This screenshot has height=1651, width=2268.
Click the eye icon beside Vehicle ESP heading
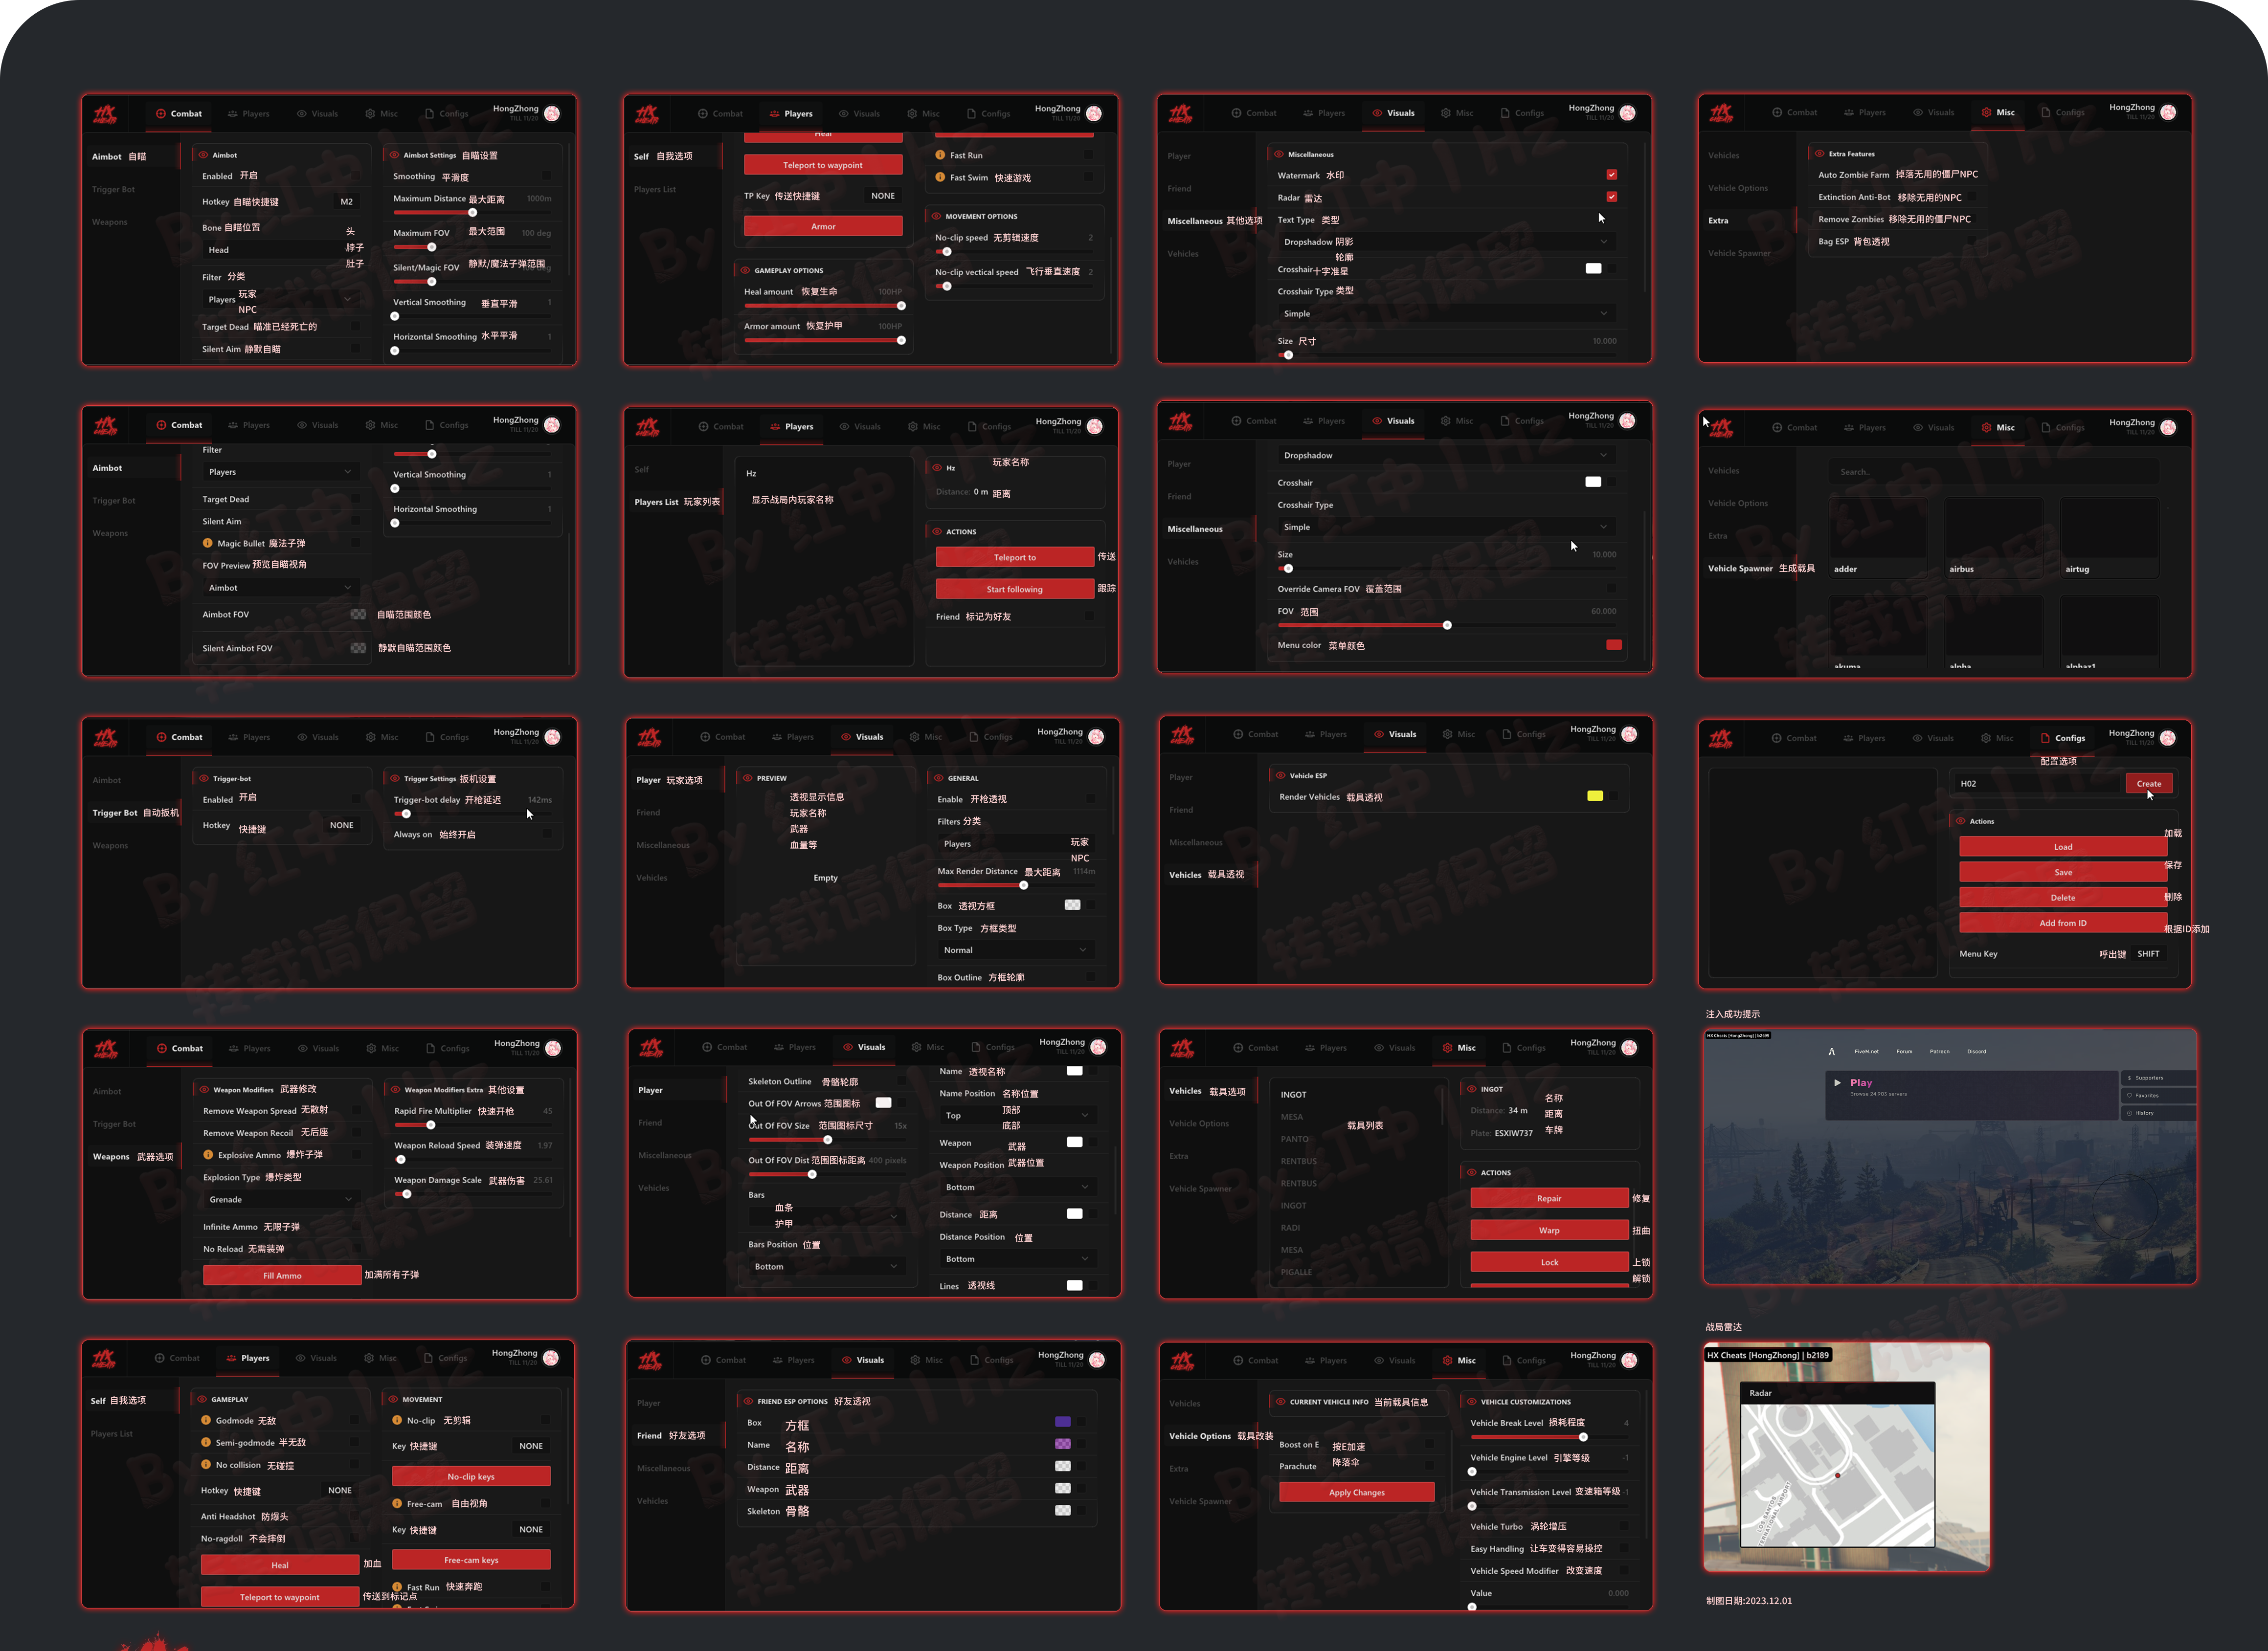point(1280,775)
